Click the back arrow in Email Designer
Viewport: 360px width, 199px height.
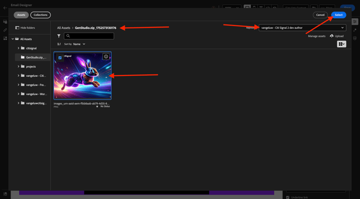click(5, 8)
